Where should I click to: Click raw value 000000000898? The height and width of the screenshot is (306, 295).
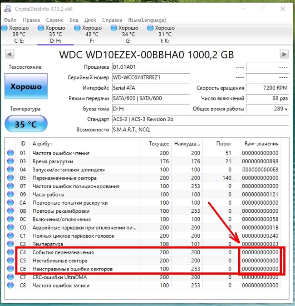coord(260,161)
